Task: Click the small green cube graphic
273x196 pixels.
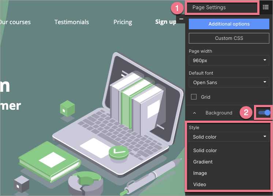Action: tap(67, 108)
